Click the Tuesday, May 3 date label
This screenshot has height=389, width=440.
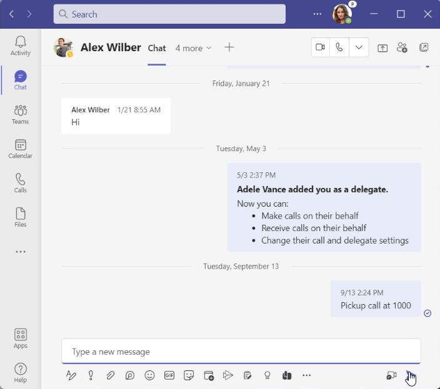tap(241, 149)
